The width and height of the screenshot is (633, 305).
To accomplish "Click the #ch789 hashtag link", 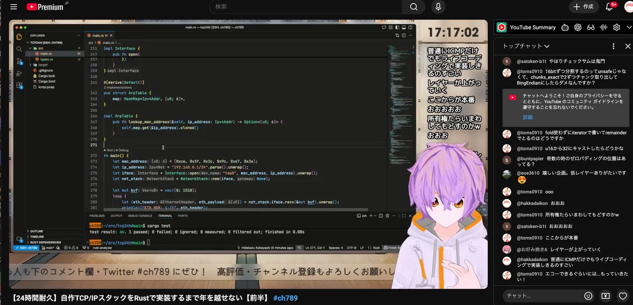I will click(x=285, y=298).
